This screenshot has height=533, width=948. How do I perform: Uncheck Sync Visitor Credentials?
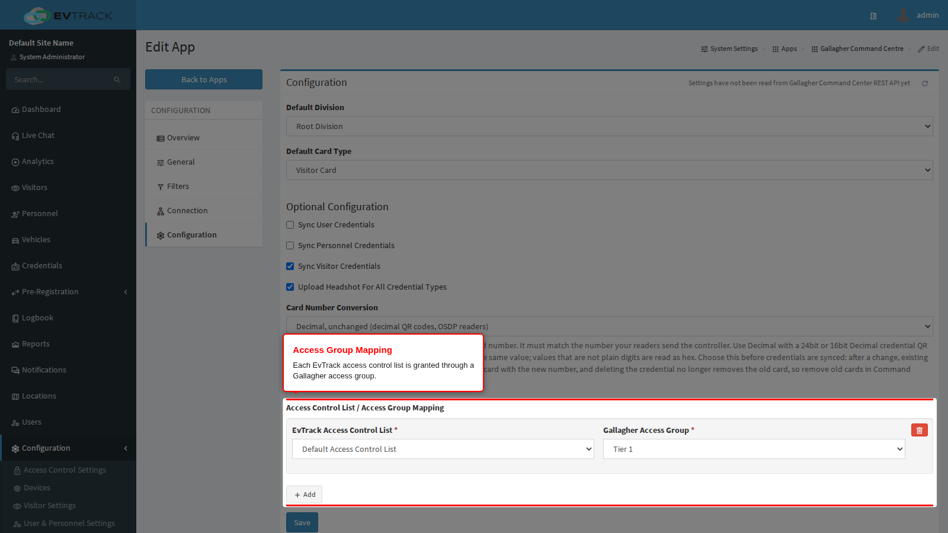coord(290,266)
